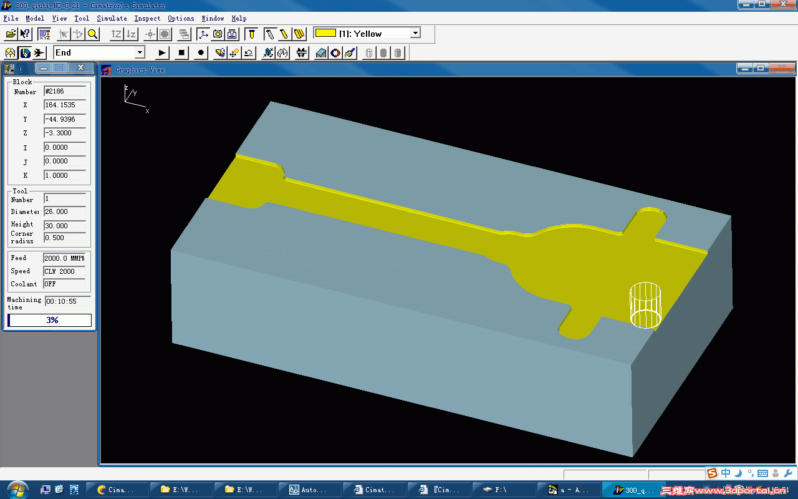The image size is (798, 499).
Task: Click the tool Diameter field 26.000
Action: (x=65, y=211)
